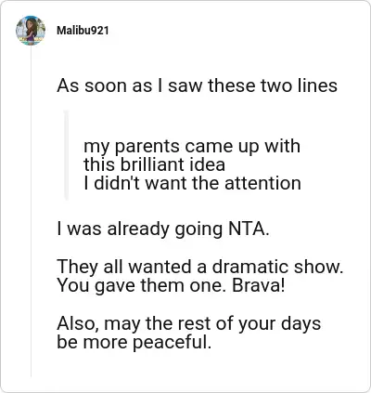Click quoted line "my parents came up with"

pyautogui.click(x=192, y=147)
